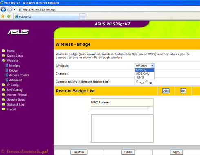This screenshot has width=200, height=155.
Task: Click the Del button for bridge list
Action: coord(183,91)
